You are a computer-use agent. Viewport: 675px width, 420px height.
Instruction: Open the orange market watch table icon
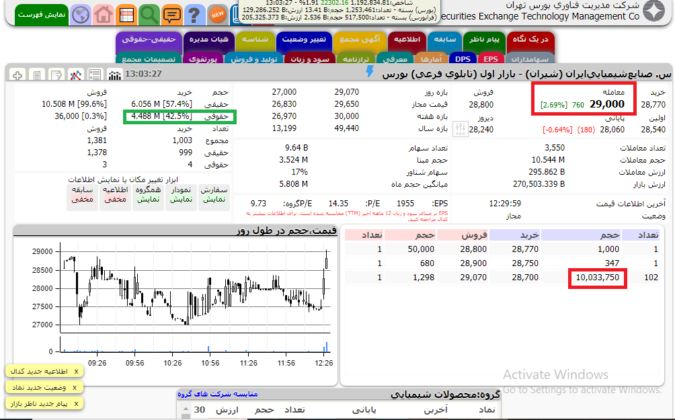point(126,15)
